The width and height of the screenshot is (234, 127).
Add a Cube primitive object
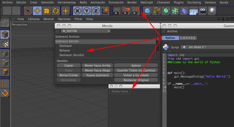148,11
